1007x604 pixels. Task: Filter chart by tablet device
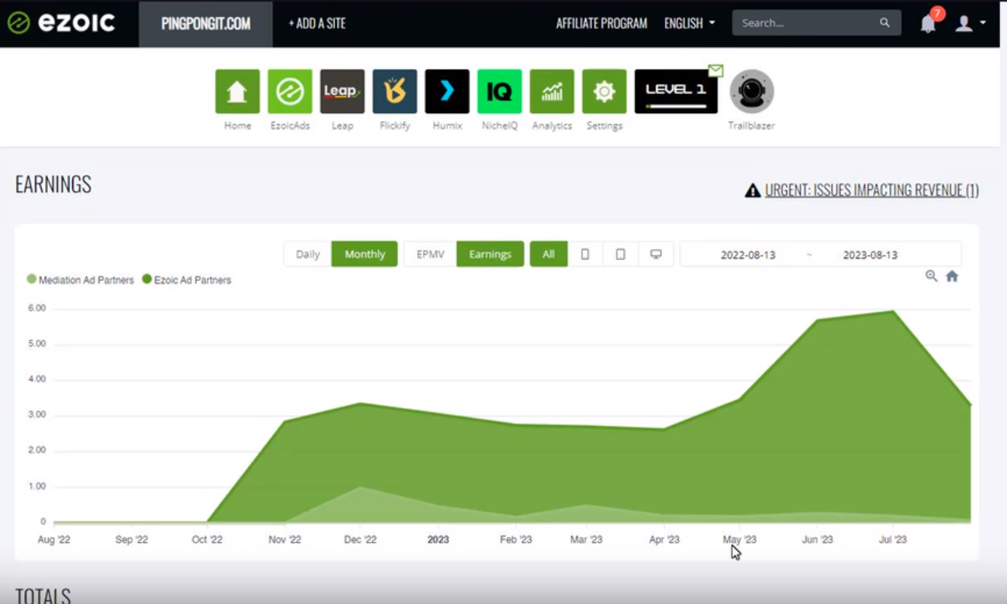pos(620,254)
